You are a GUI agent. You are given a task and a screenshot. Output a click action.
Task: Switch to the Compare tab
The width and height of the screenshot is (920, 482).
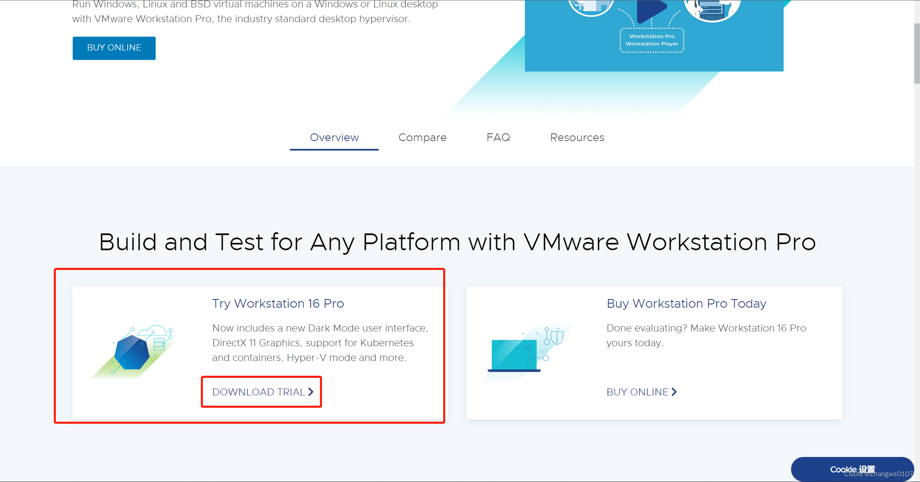tap(422, 137)
